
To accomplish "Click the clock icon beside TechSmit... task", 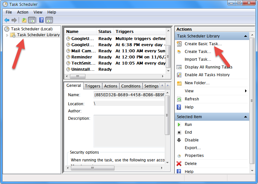I will coord(68,63).
